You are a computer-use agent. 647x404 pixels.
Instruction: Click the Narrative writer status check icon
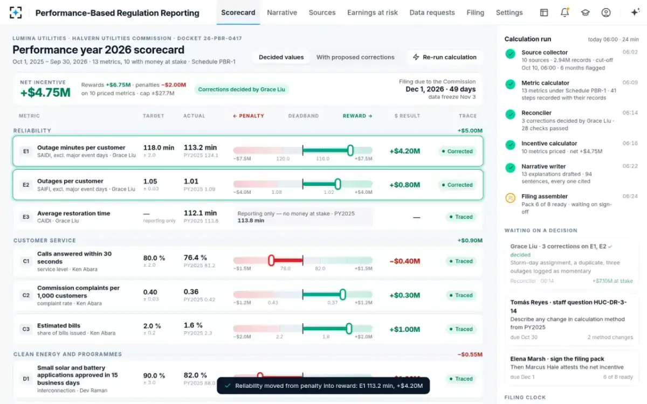(510, 168)
